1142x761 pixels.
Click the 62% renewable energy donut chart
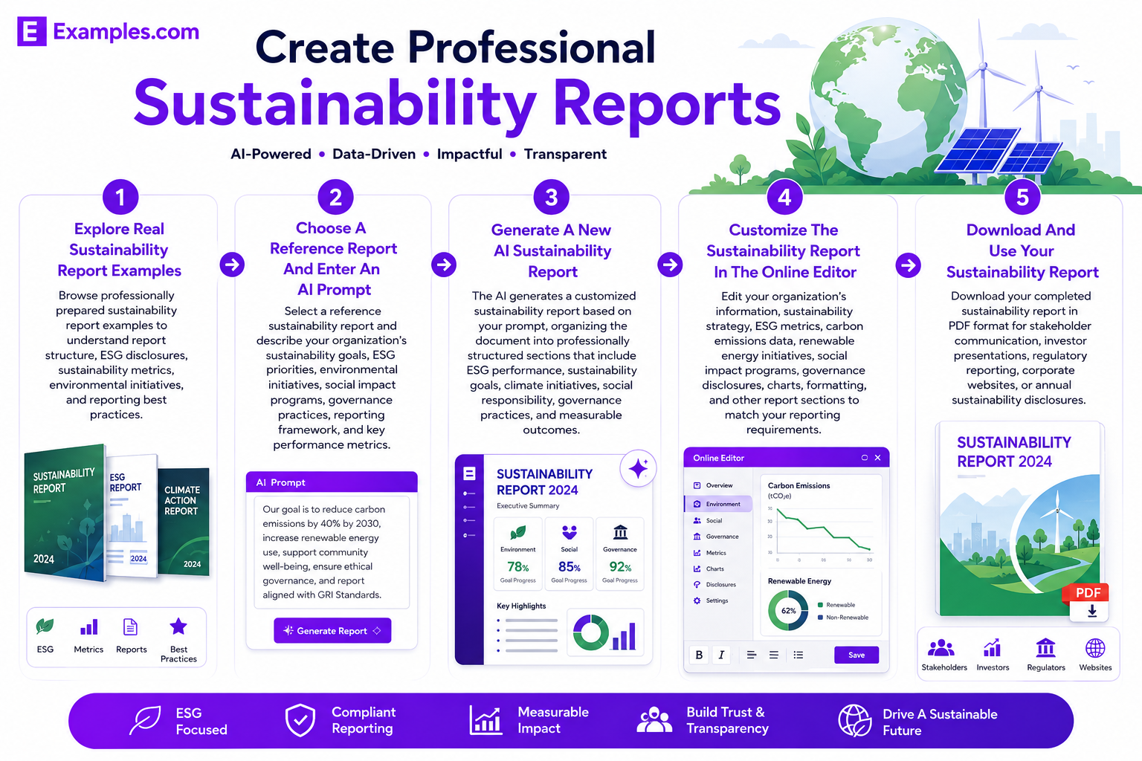point(788,611)
